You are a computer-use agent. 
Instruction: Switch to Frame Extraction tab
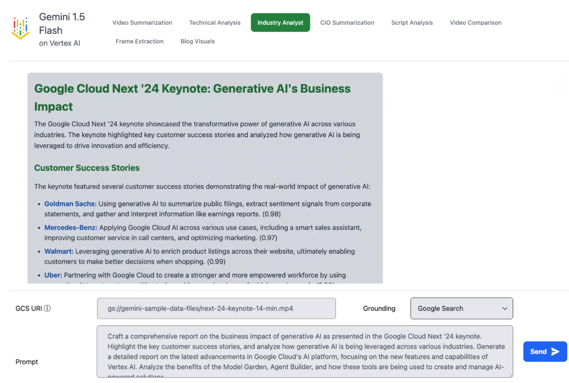pos(139,41)
